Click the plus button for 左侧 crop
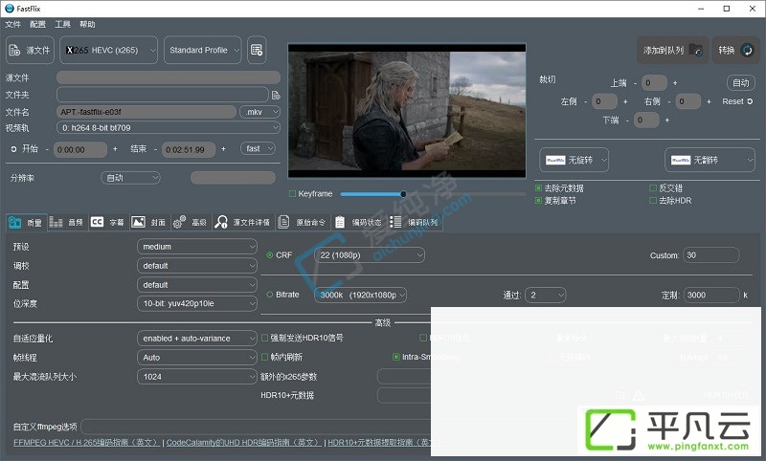This screenshot has width=766, height=461. 625,102
